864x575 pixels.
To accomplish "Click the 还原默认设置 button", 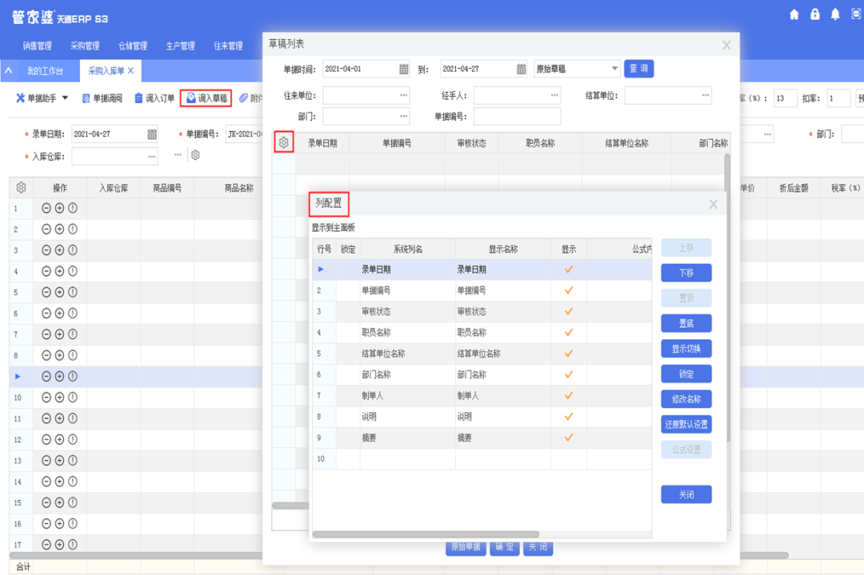I will (x=686, y=425).
